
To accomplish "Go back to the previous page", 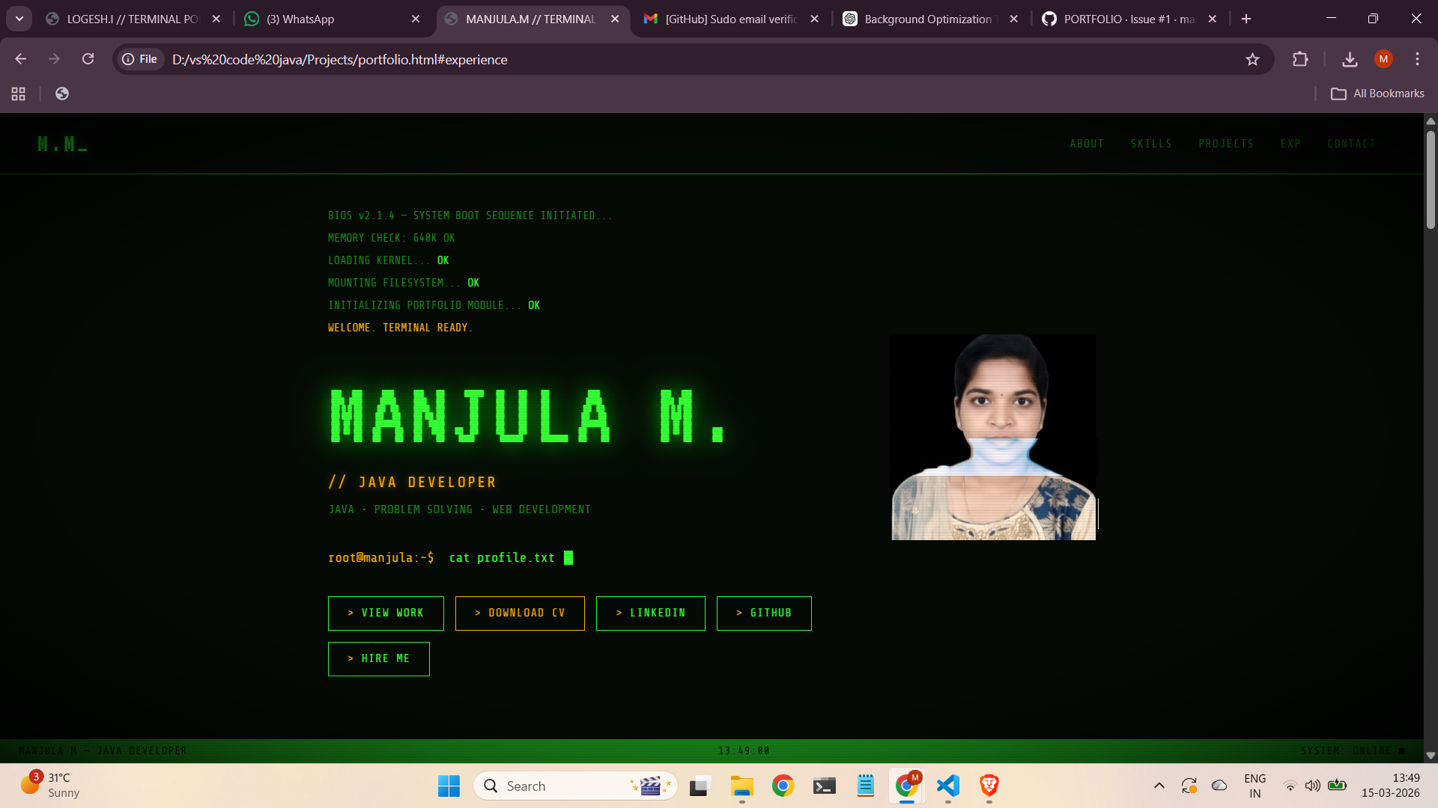I will 21,59.
